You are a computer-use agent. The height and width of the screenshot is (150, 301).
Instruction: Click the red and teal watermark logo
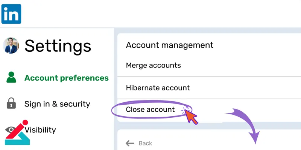click(17, 133)
